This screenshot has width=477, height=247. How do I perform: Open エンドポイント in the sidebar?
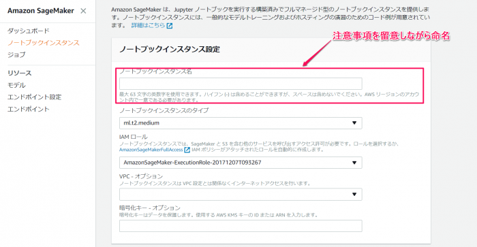29,109
